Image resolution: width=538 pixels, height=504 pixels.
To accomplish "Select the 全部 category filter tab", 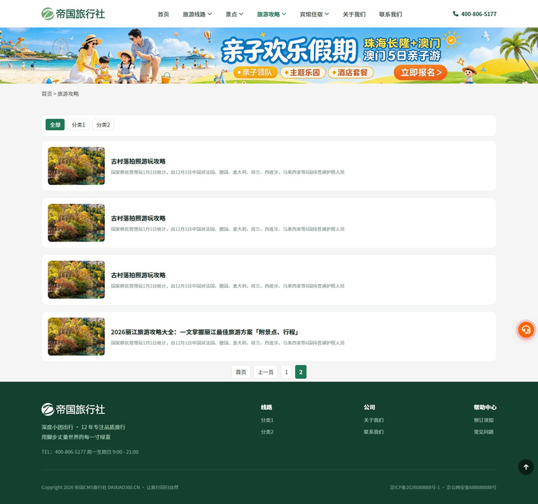I will click(55, 124).
